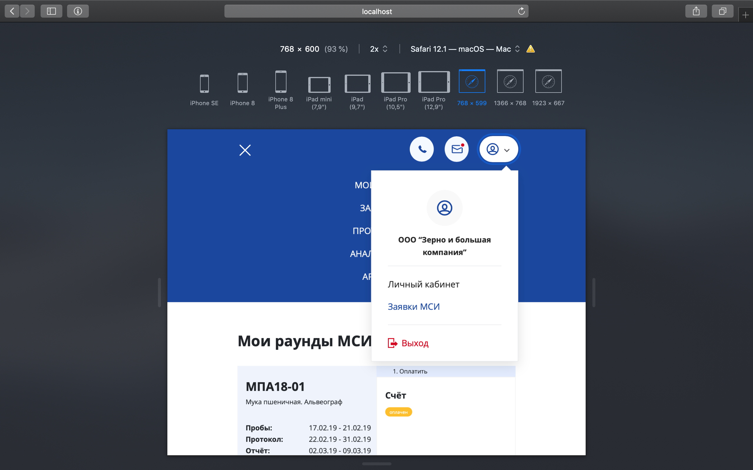Viewport: 753px width, 470px height.
Task: Select Личный кабинет menu item
Action: pyautogui.click(x=424, y=284)
